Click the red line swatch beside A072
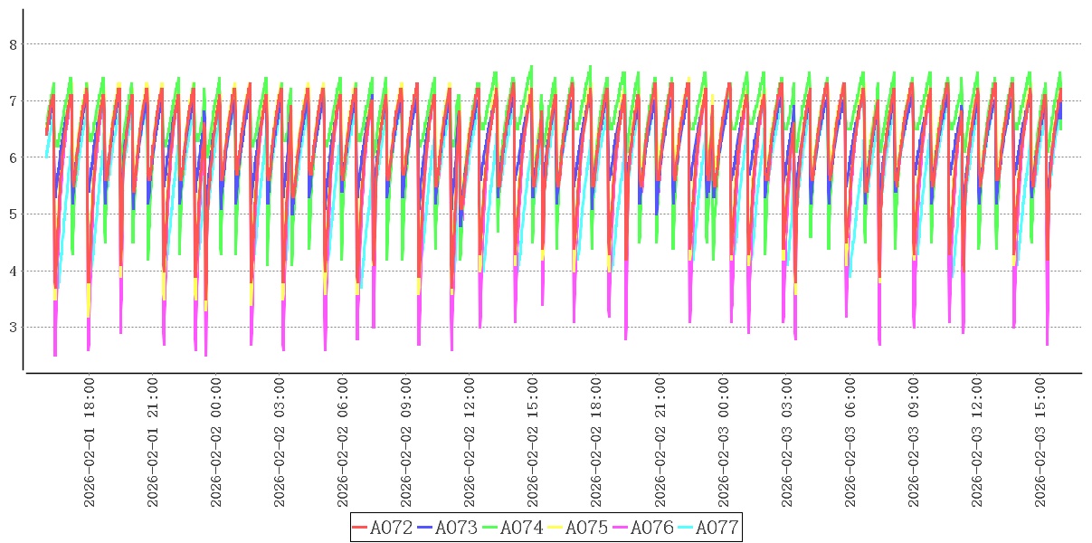Screen dimensions: 1092x543 [360, 528]
